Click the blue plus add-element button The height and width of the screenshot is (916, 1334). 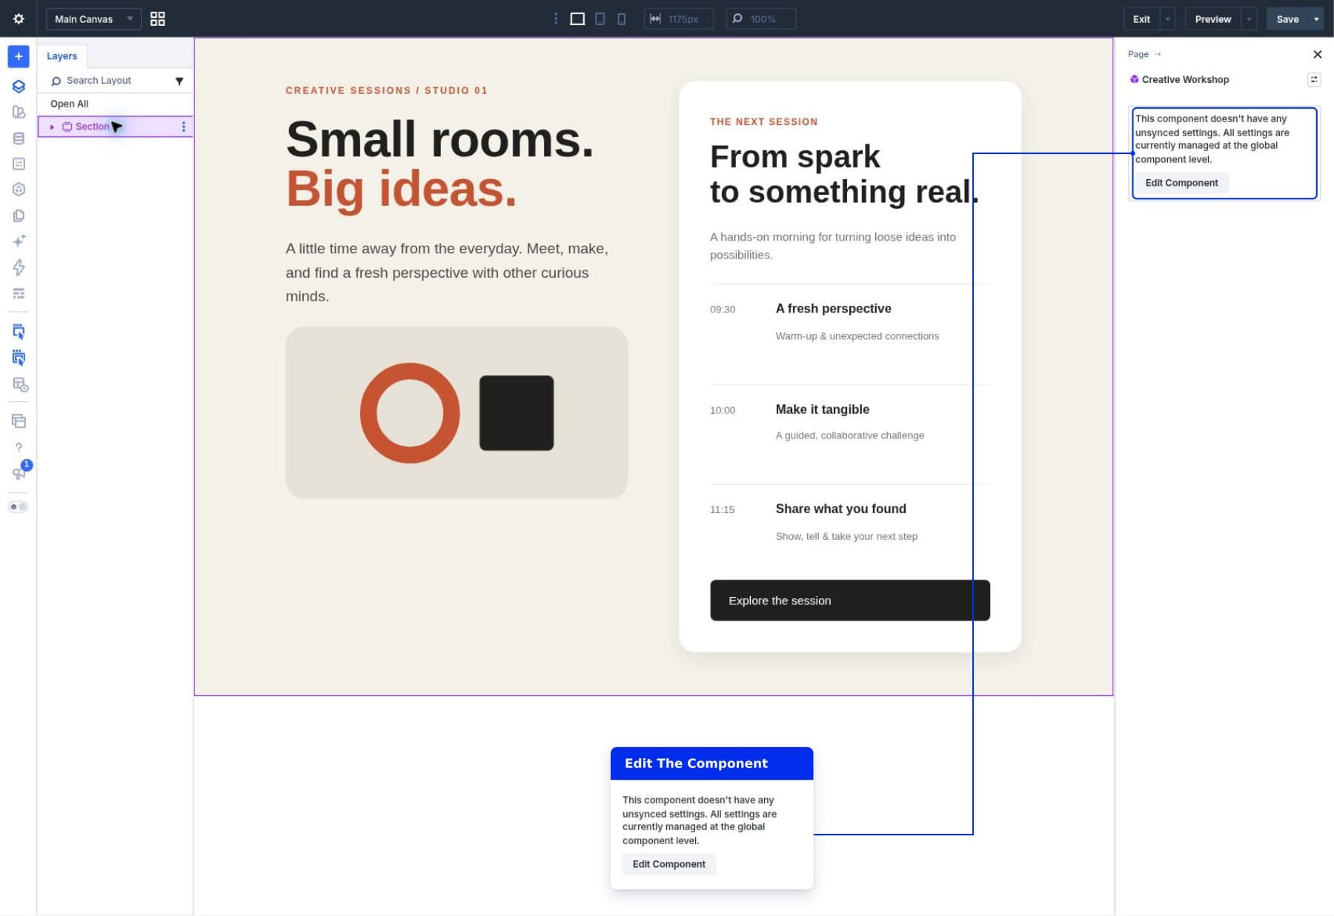click(x=19, y=56)
